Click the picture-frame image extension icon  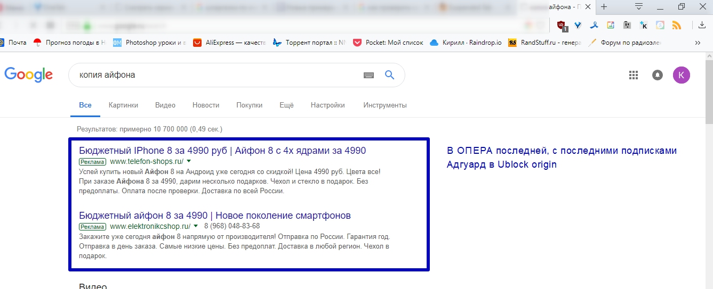point(611,25)
